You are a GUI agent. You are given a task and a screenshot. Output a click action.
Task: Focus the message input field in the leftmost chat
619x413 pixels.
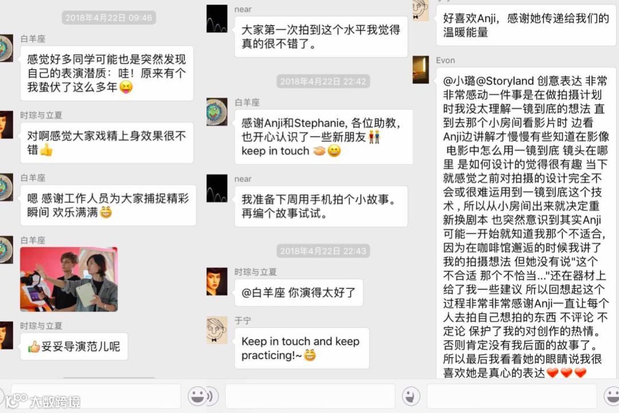[x=96, y=396]
